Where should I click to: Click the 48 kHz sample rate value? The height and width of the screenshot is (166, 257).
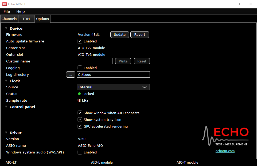pos(83,101)
